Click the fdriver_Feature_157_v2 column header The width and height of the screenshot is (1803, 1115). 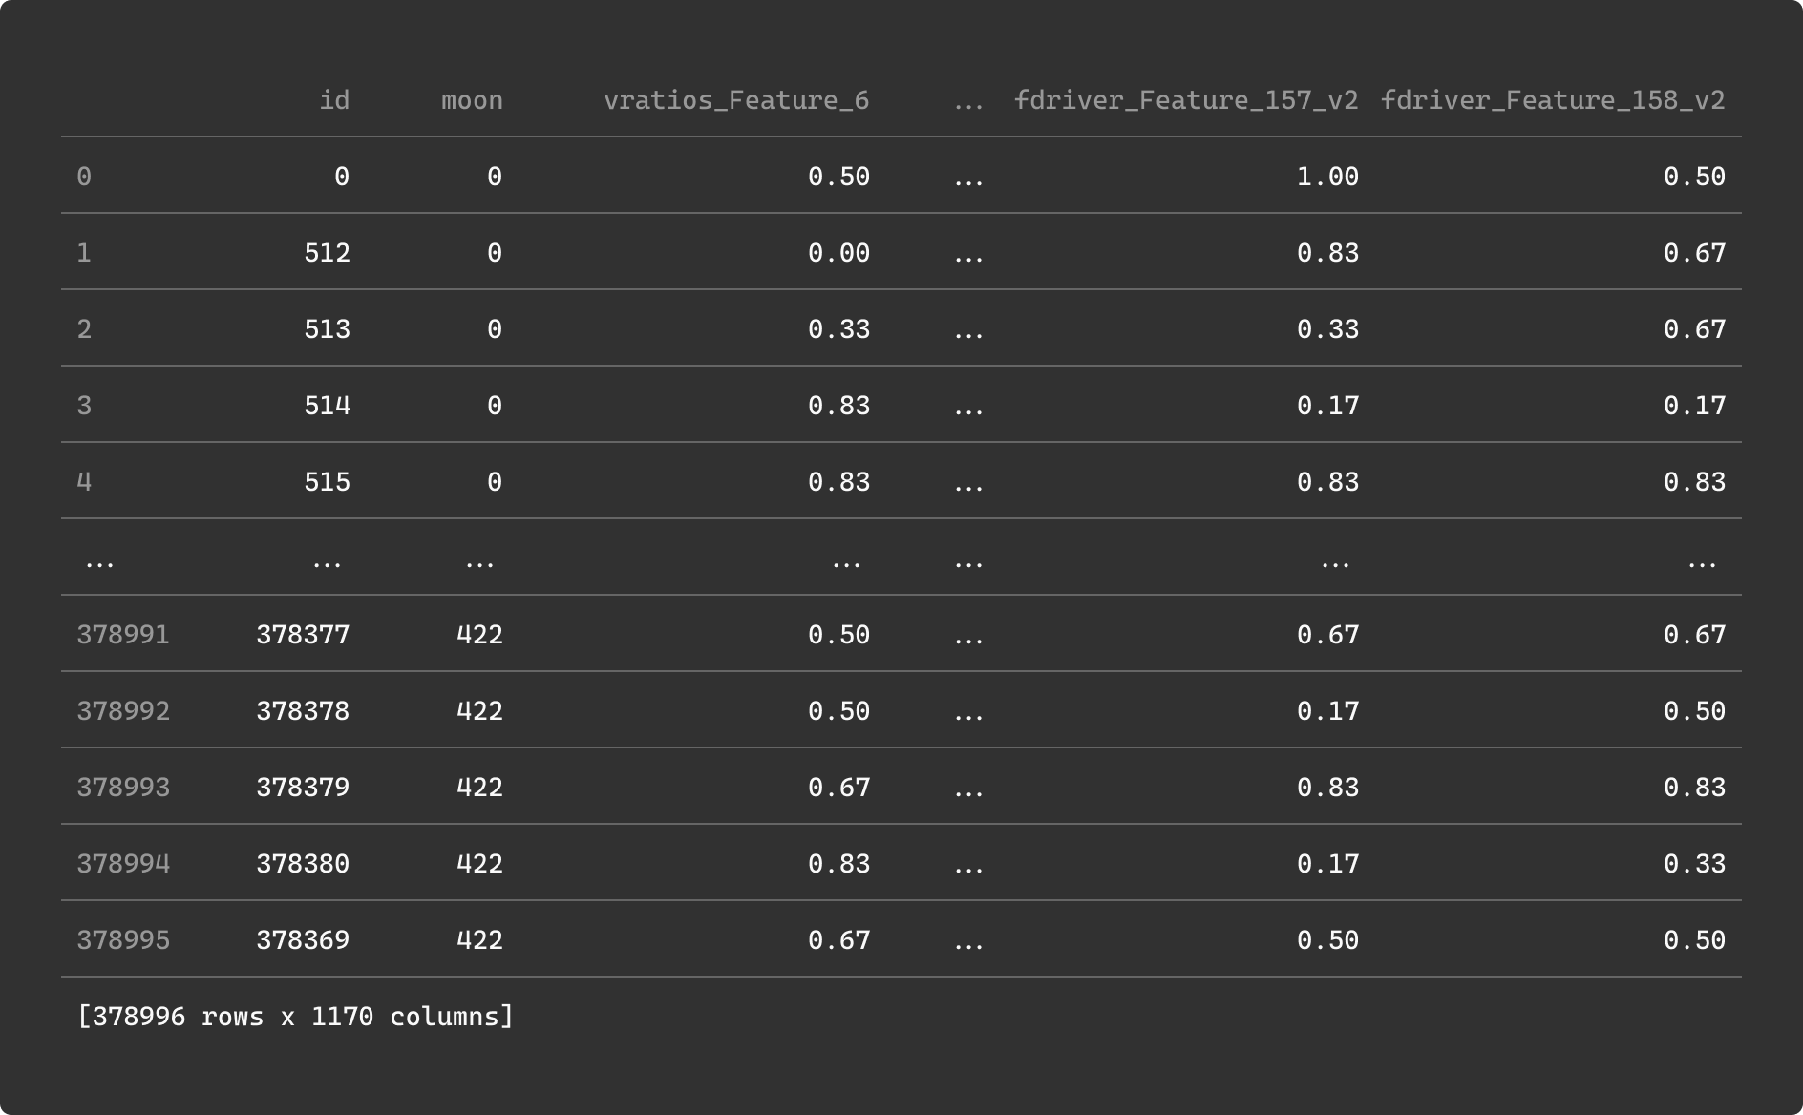[x=1185, y=100]
